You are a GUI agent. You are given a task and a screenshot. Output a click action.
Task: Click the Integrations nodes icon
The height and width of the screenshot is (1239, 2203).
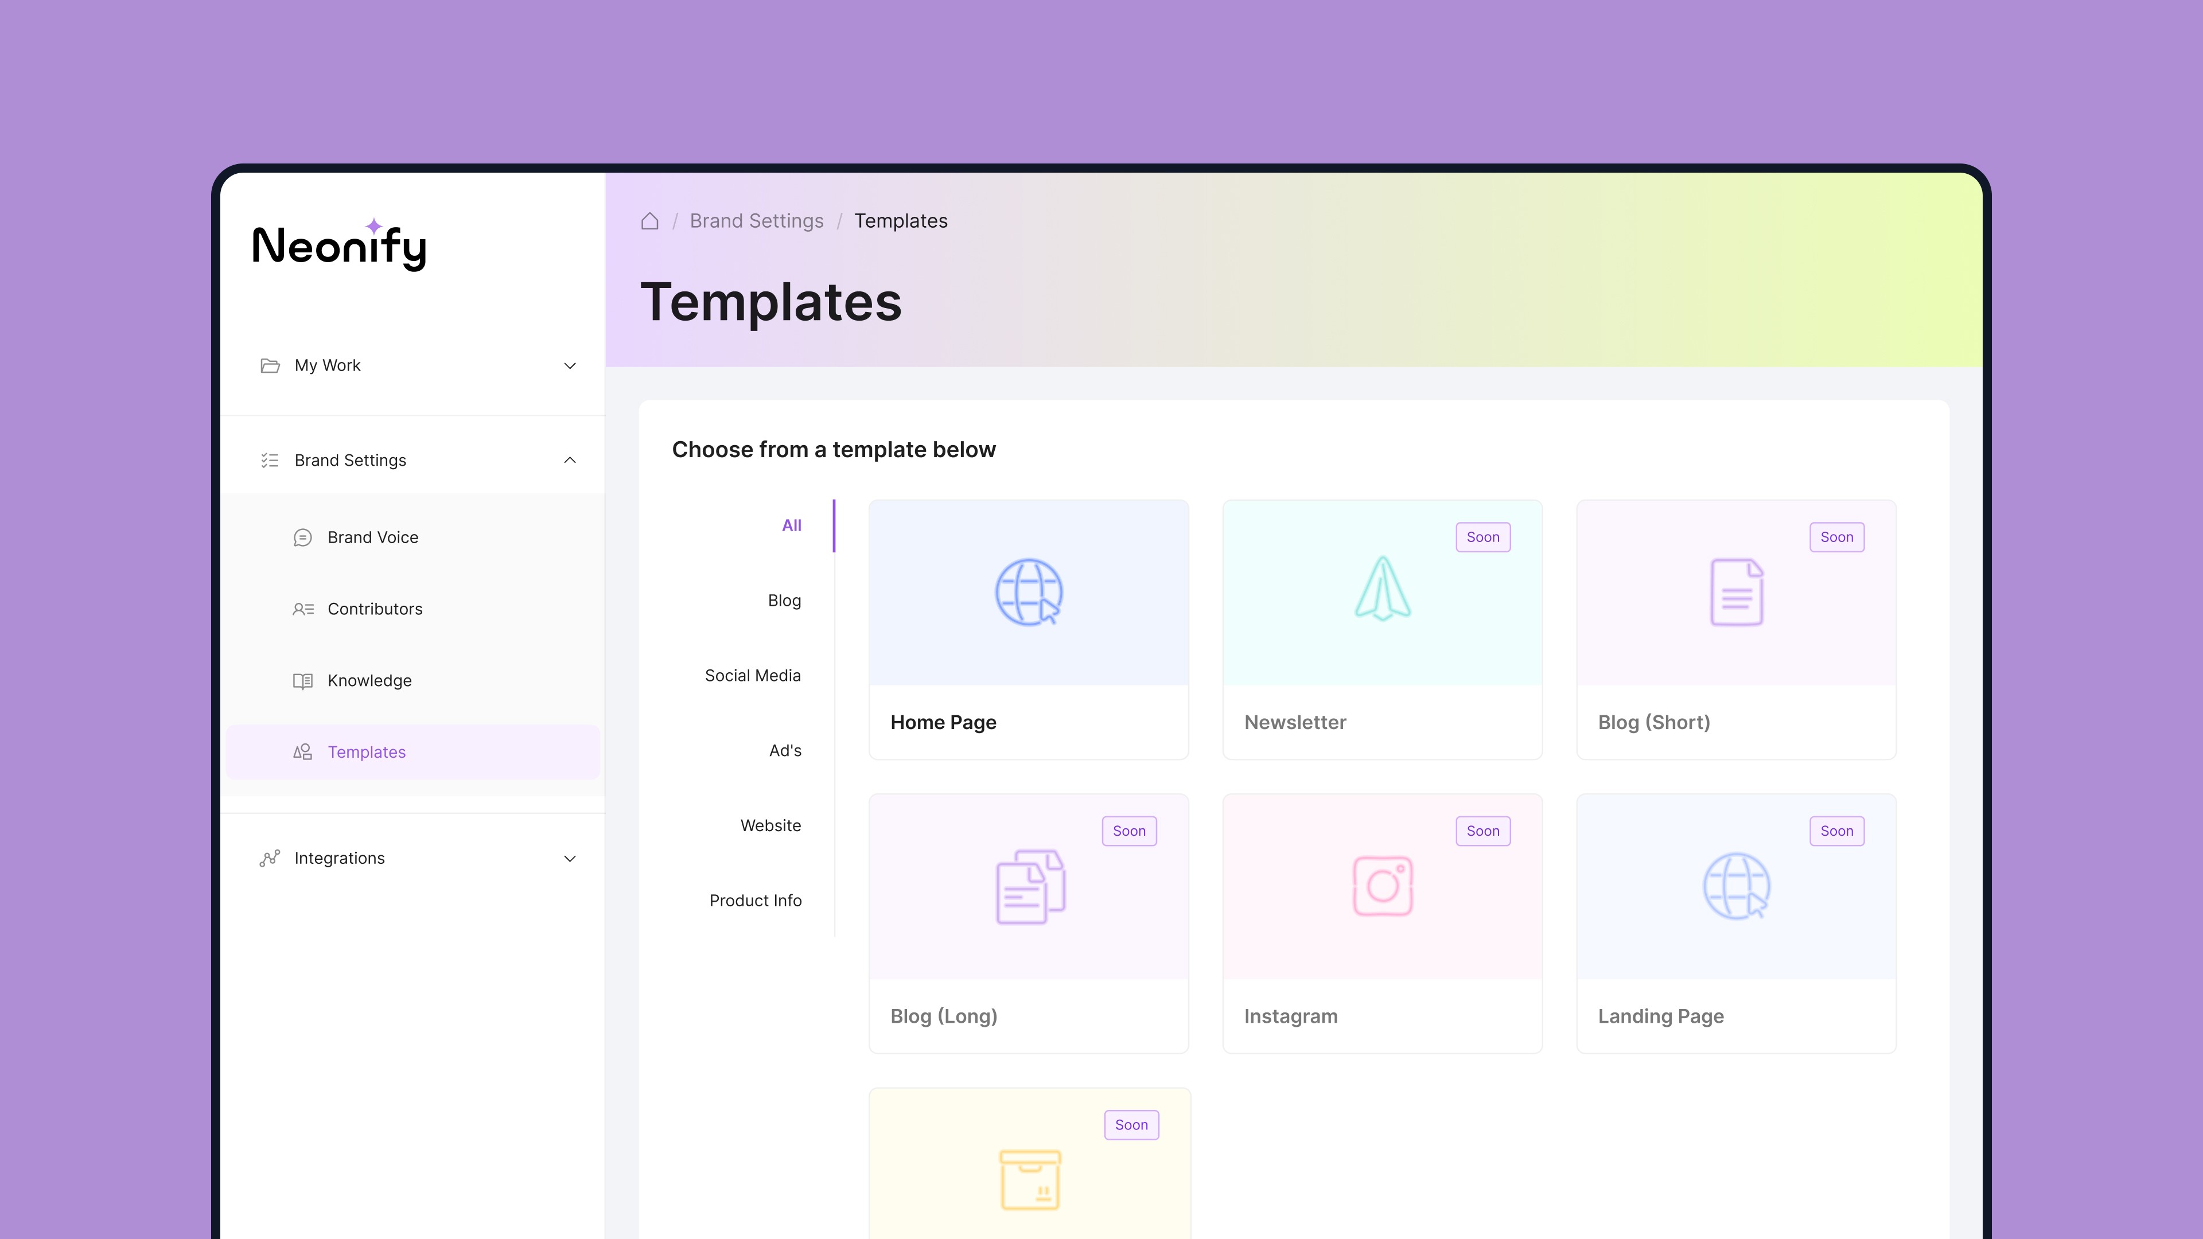click(270, 858)
